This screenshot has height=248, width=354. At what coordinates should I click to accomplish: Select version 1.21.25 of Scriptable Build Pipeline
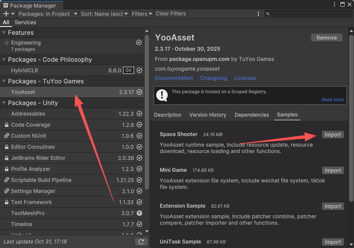click(125, 180)
